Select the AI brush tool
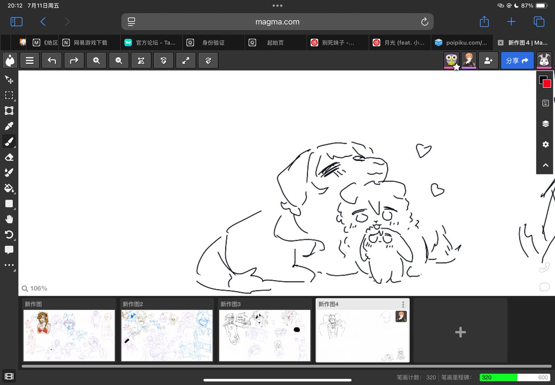This screenshot has width=555, height=385. [x=9, y=173]
